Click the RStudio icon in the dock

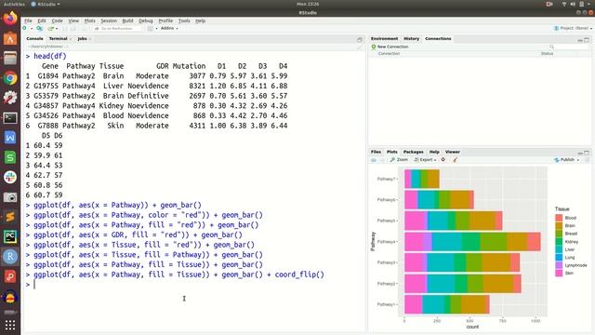point(10,257)
